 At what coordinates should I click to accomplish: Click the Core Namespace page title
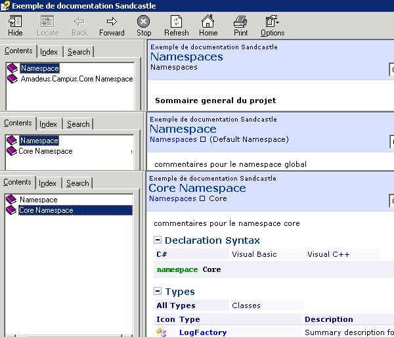pyautogui.click(x=197, y=188)
